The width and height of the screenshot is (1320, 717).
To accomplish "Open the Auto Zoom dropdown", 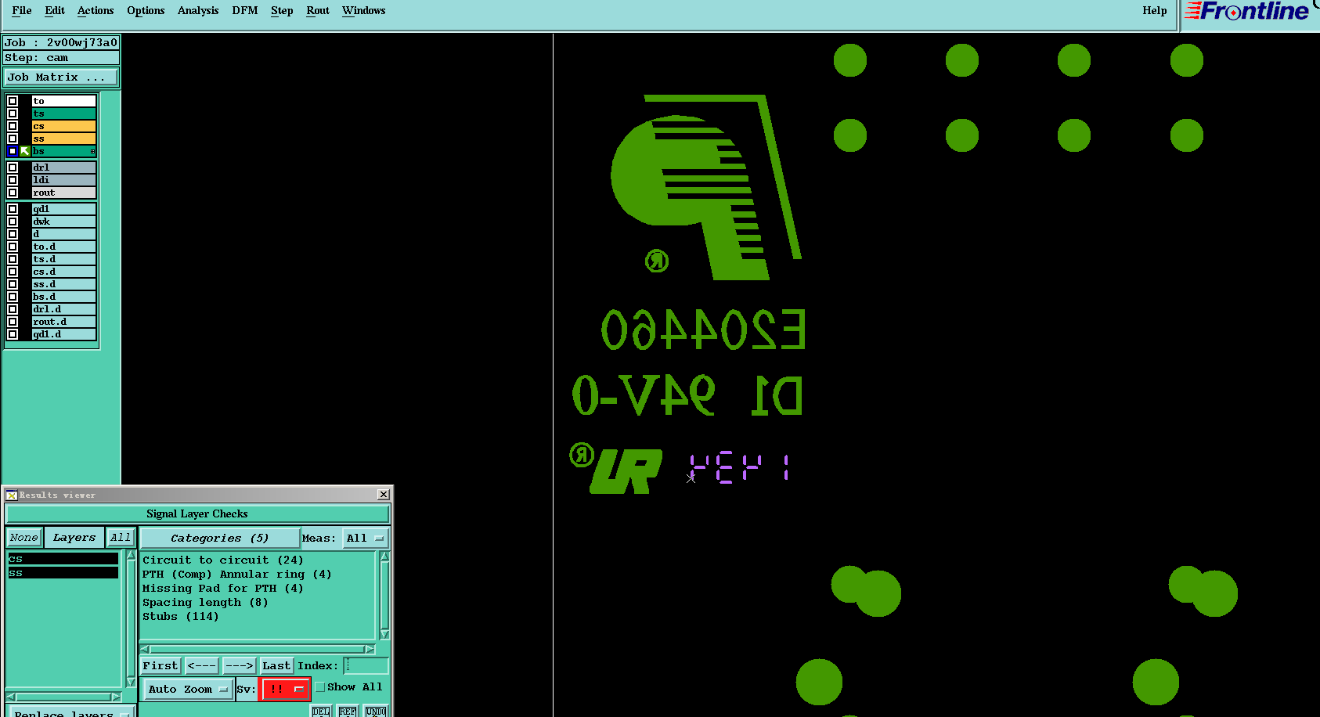I will click(188, 689).
